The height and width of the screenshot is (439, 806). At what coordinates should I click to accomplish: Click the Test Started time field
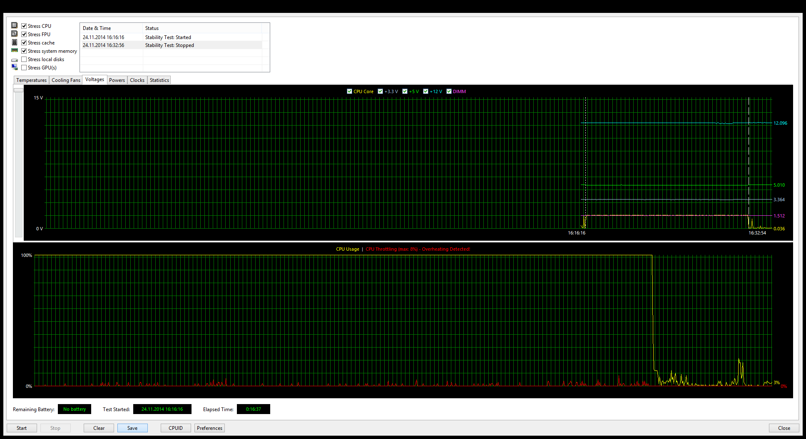tap(162, 409)
